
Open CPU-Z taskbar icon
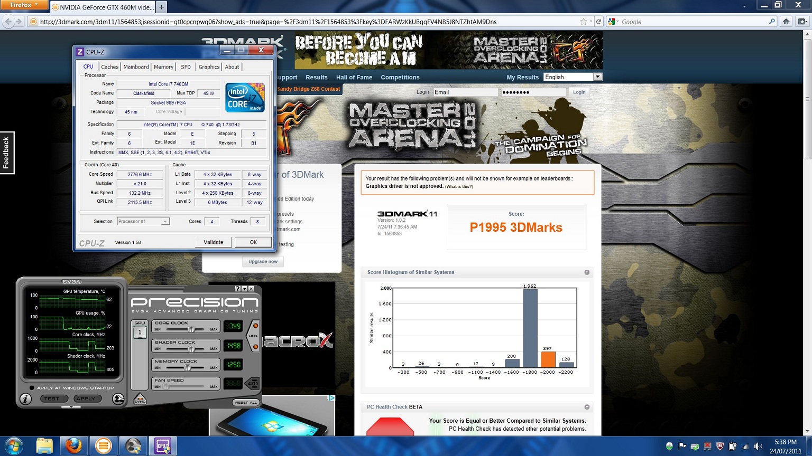[163, 446]
